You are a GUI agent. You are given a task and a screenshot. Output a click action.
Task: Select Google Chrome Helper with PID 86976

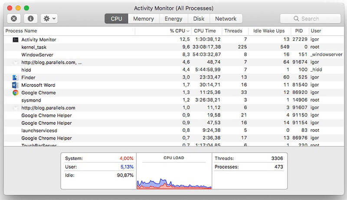tap(174, 138)
